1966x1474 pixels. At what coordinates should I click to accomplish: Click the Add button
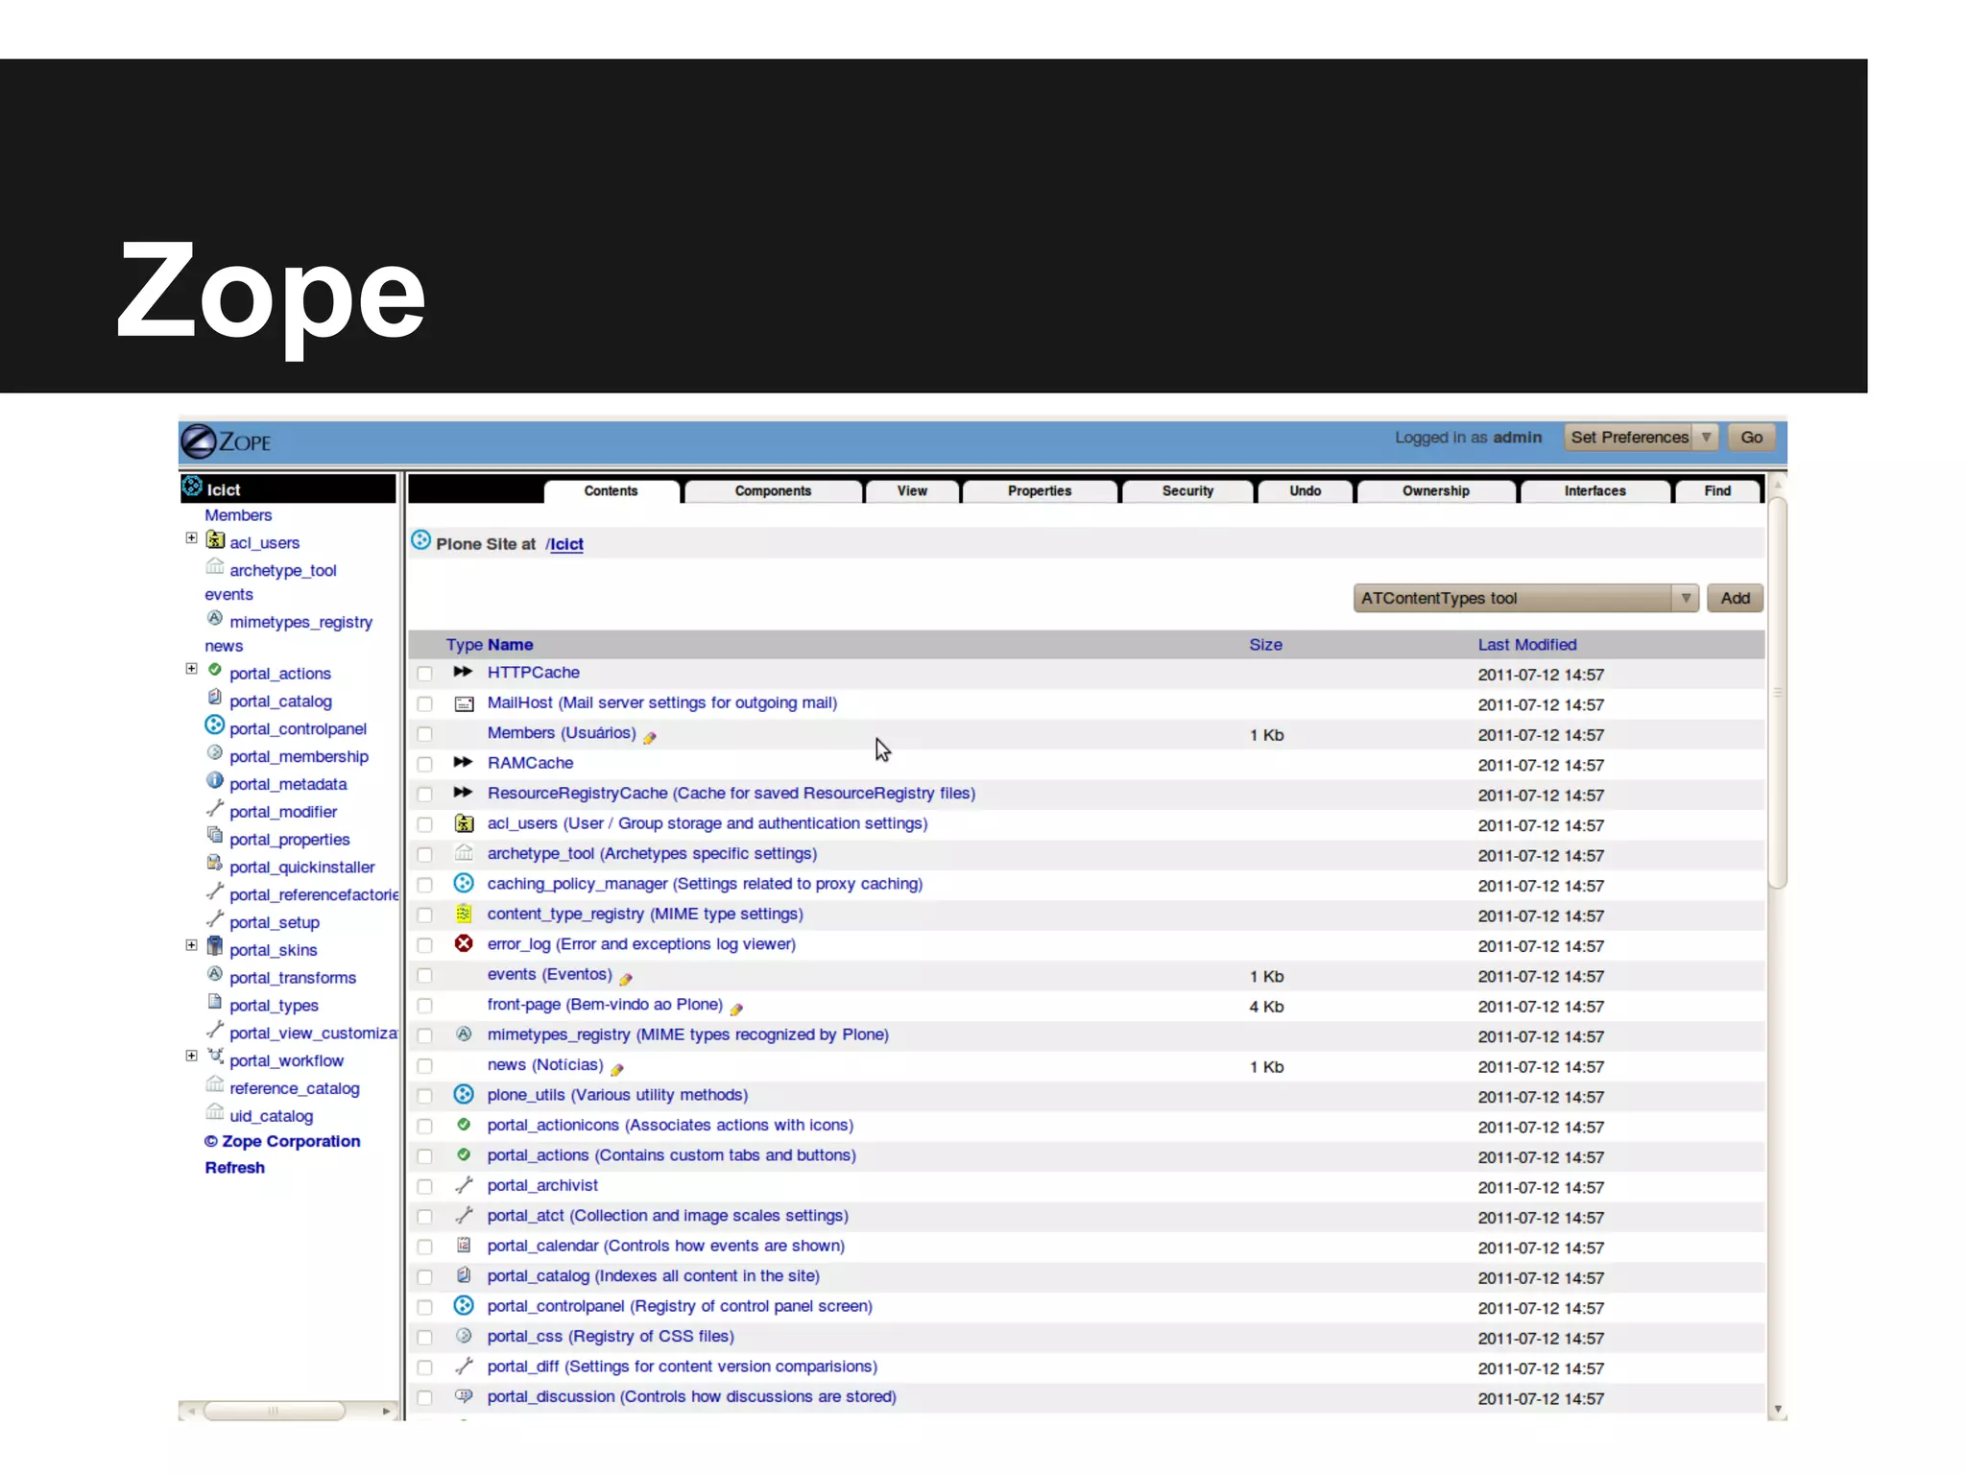1735,598
